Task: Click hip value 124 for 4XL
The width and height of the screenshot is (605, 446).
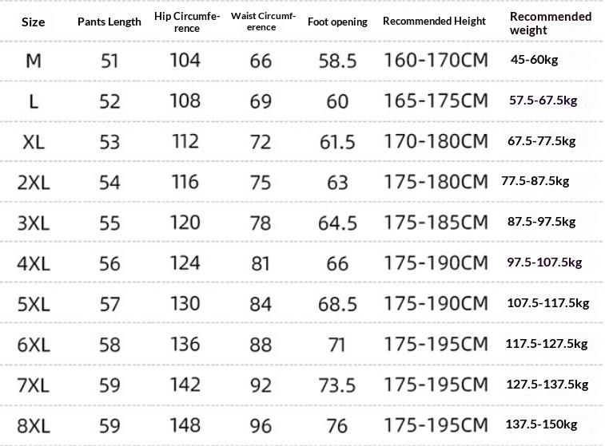Action: pyautogui.click(x=185, y=263)
